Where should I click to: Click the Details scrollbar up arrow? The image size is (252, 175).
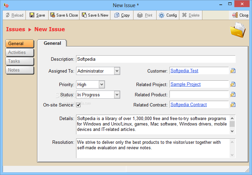(x=232, y=118)
